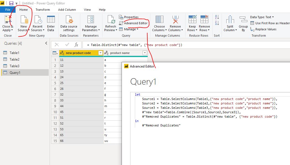Viewport: 290px width, 165px height.
Task: Click the cell containing 24
Action: [x=81, y=77]
